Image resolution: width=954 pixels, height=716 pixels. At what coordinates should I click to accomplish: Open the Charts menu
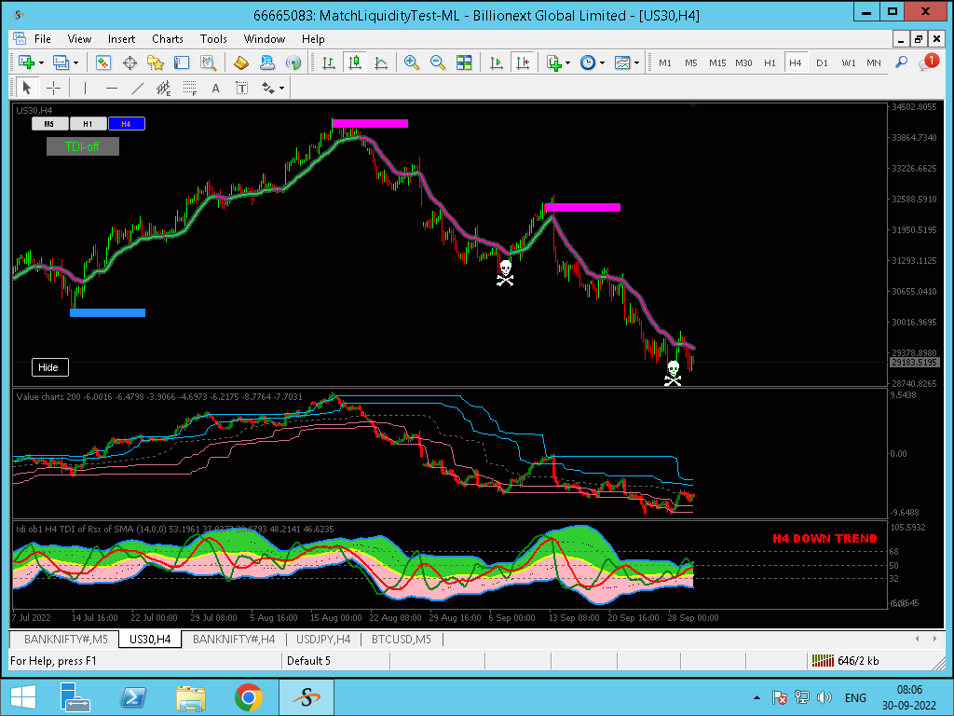[168, 39]
